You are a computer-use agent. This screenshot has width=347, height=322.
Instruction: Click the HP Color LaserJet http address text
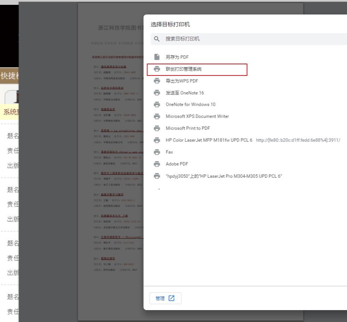point(298,140)
